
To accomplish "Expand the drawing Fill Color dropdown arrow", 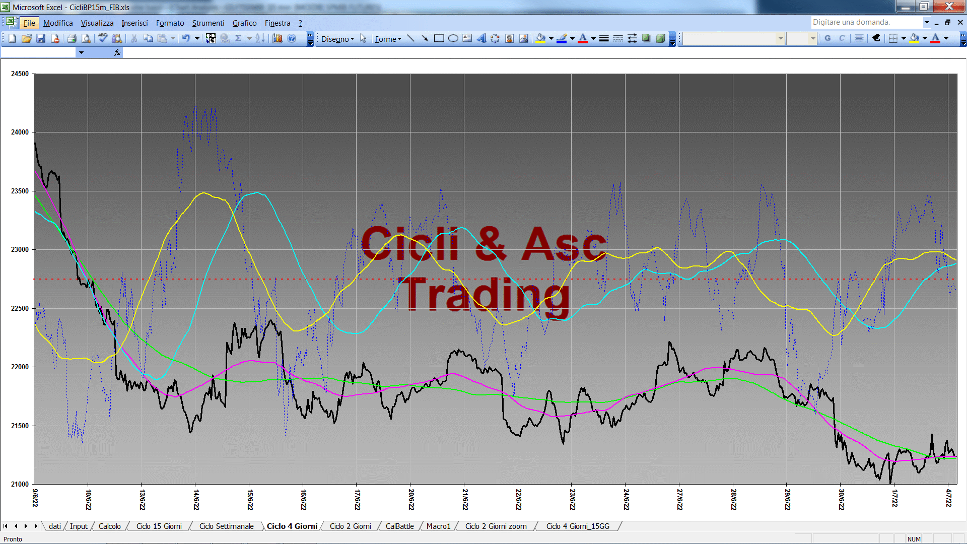I will (551, 38).
